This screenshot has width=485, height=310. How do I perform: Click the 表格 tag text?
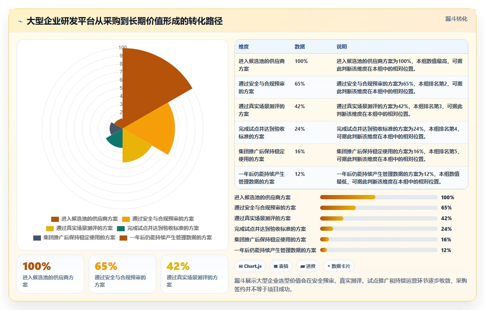284,266
